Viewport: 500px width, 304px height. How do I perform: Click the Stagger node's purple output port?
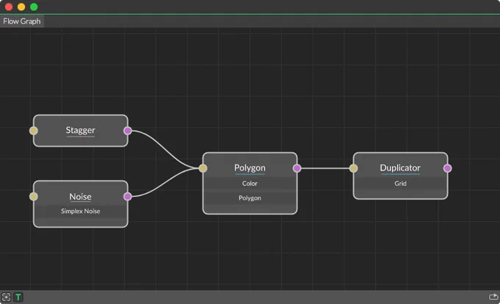coord(127,131)
